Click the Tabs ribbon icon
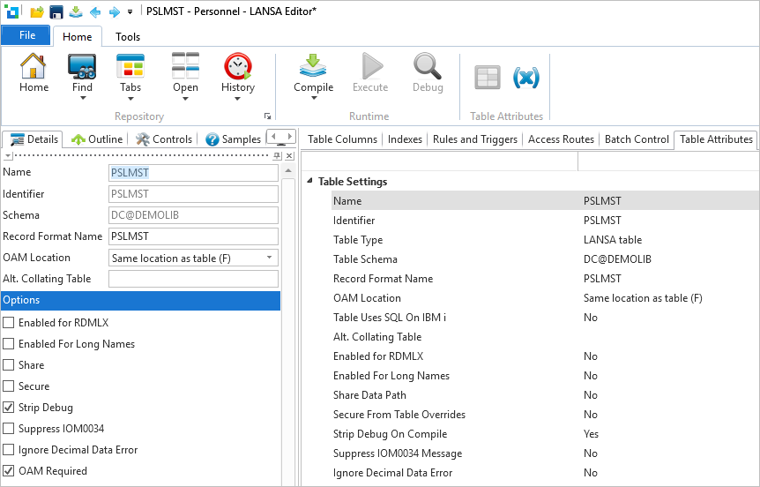760x487 pixels. pos(130,66)
